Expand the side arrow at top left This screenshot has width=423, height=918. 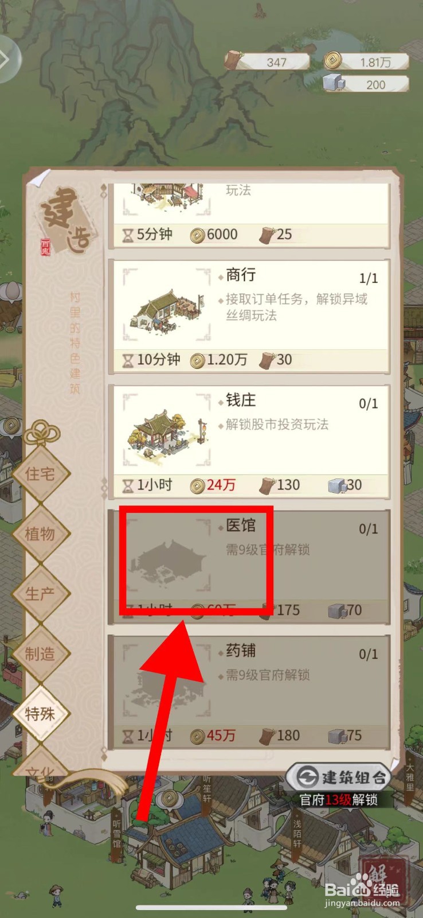tap(7, 59)
